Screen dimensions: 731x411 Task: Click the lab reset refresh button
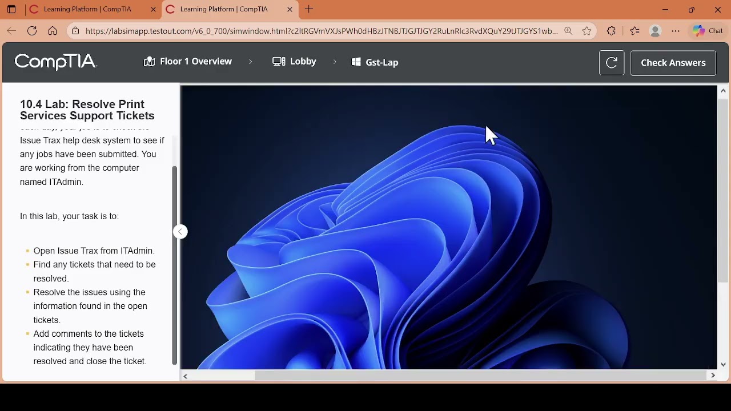pyautogui.click(x=612, y=63)
